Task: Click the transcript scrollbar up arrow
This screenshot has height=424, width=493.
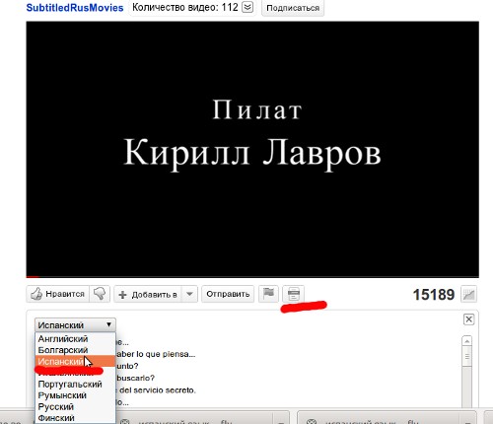Action: tap(467, 341)
